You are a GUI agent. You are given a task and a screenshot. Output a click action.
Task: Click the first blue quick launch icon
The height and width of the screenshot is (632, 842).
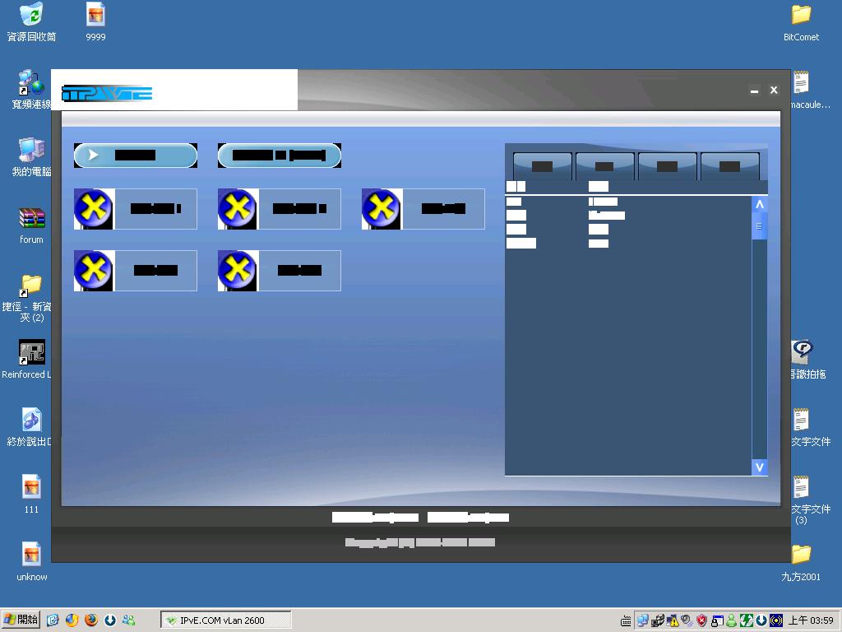click(53, 620)
